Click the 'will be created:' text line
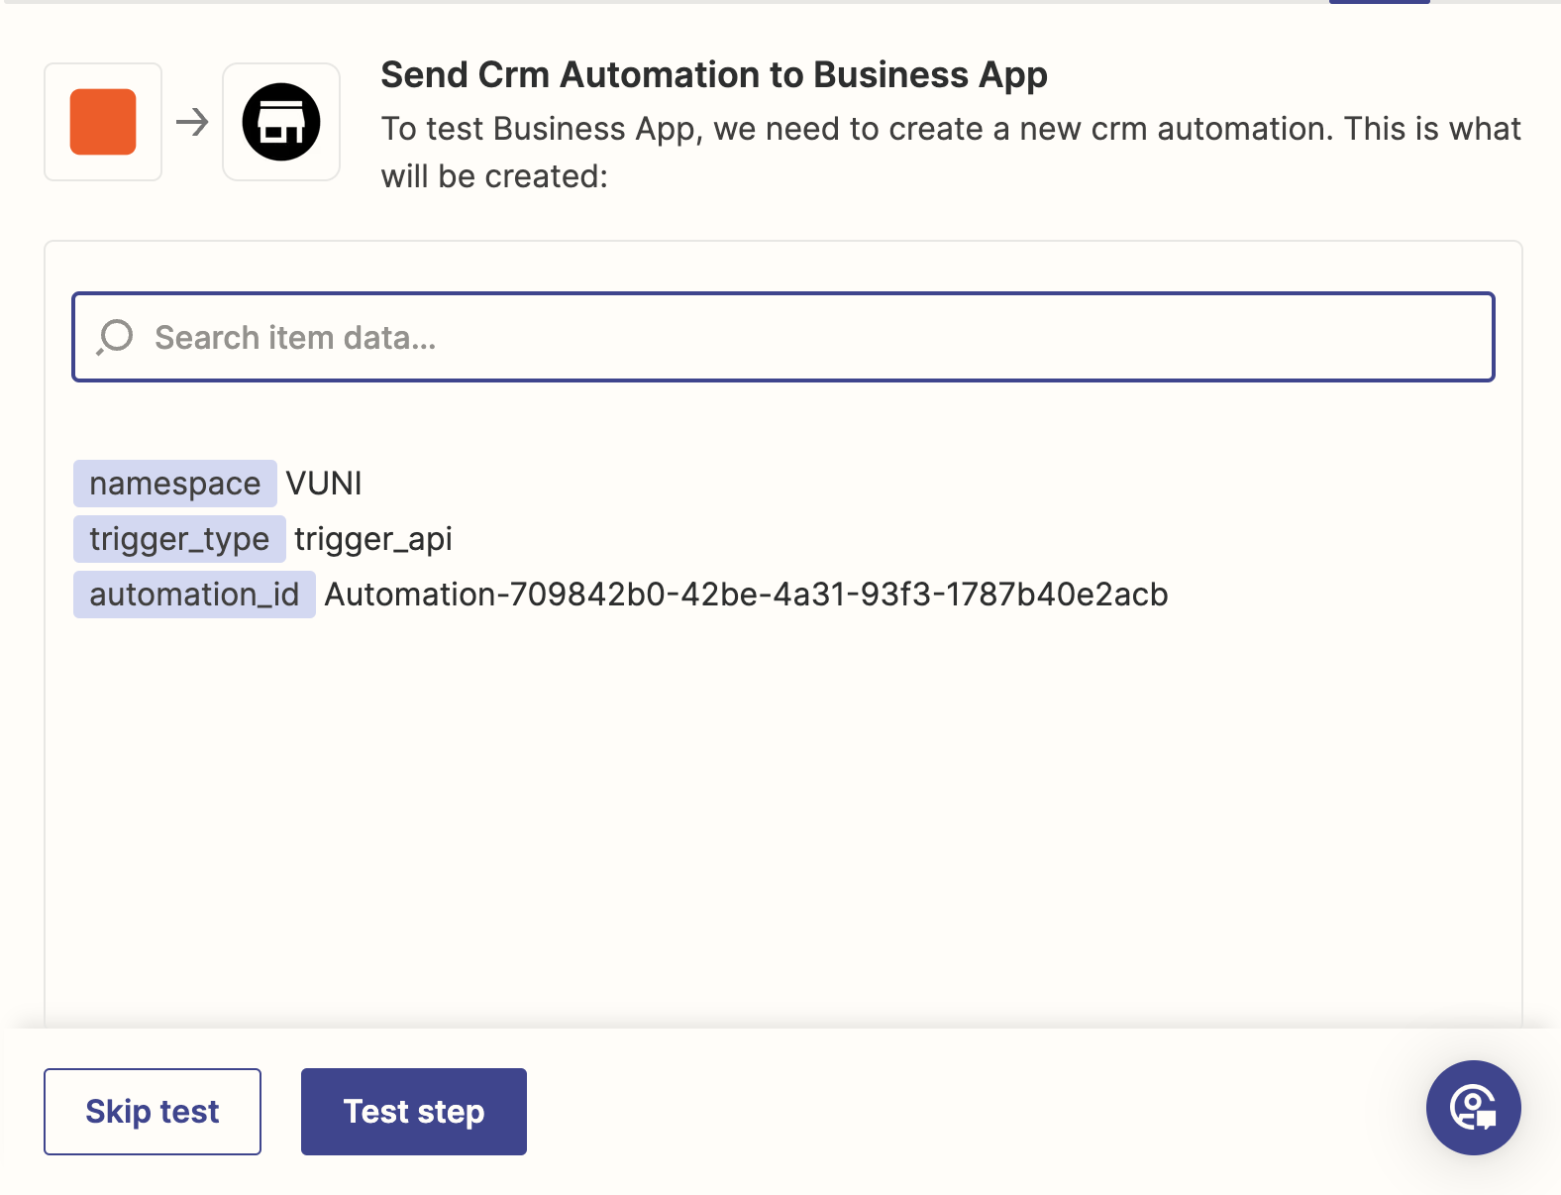Viewport: 1561px width, 1195px height. pyautogui.click(x=494, y=176)
